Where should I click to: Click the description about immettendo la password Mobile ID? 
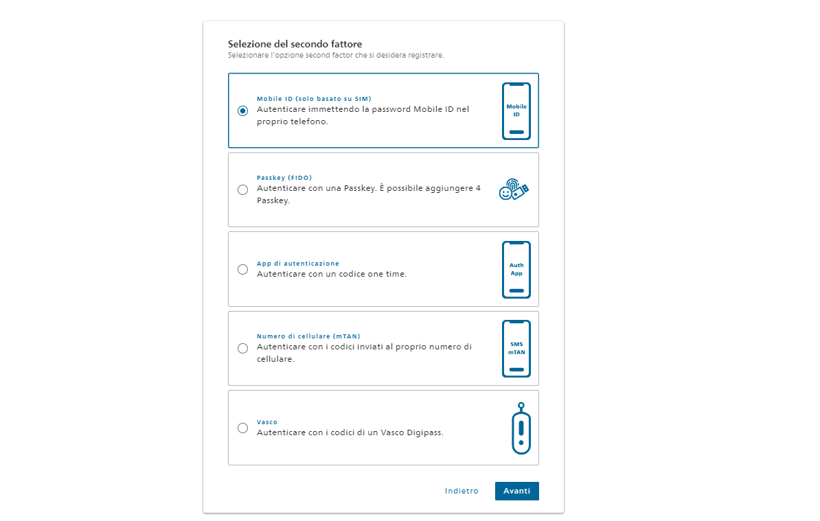click(x=363, y=115)
